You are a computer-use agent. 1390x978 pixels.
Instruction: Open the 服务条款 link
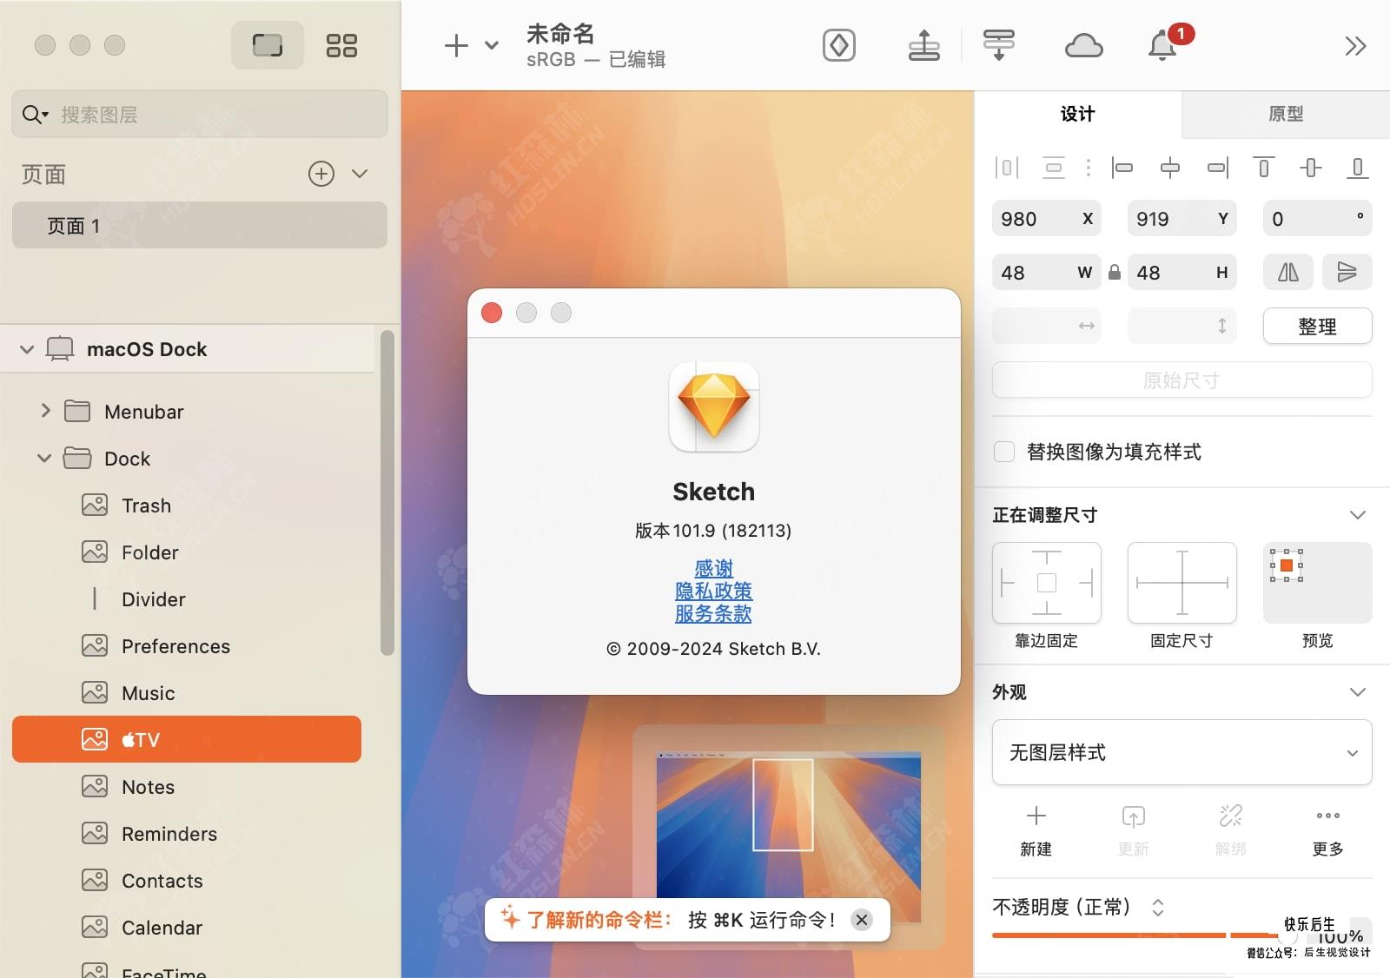[x=714, y=613]
